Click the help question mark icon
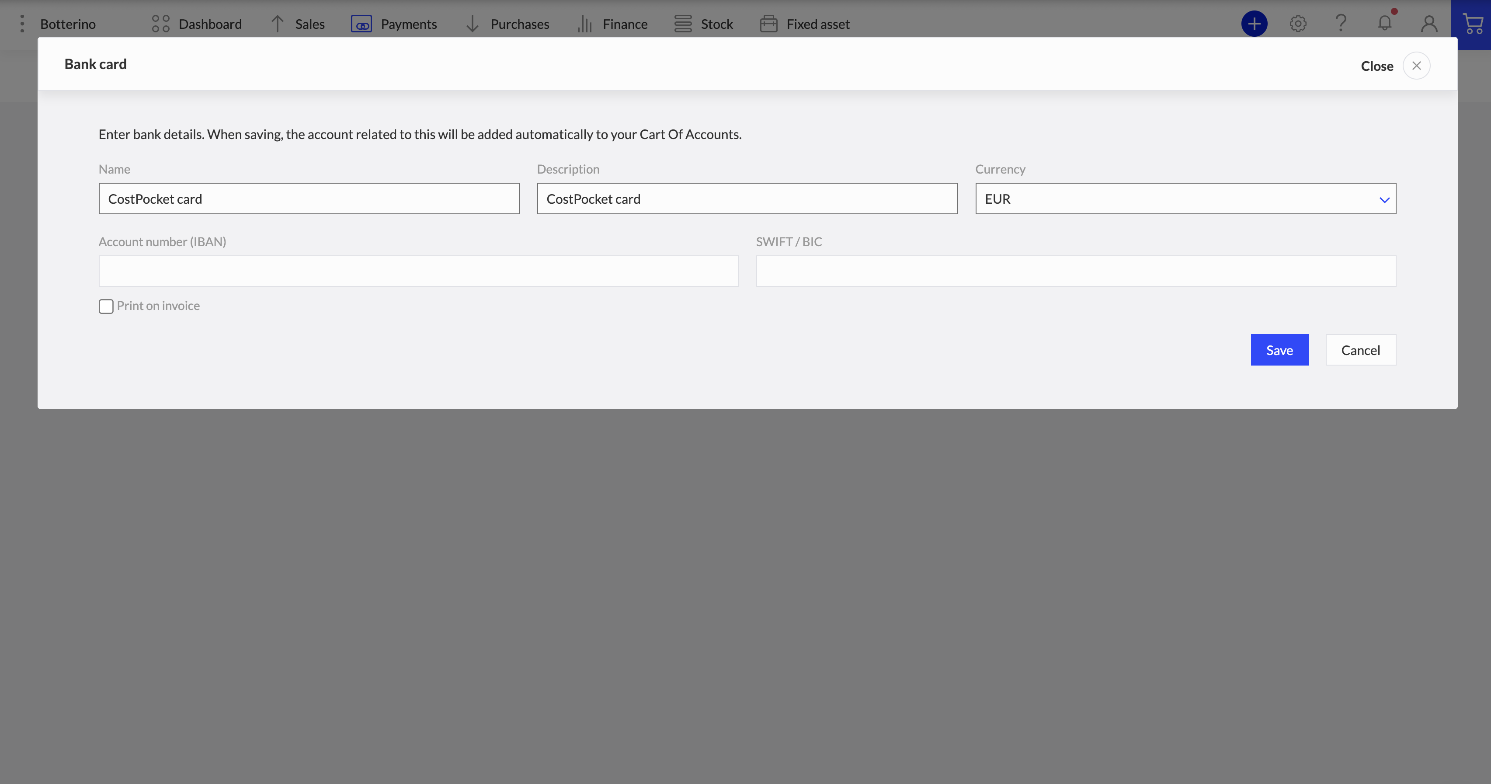Viewport: 1491px width, 784px height. (1341, 24)
